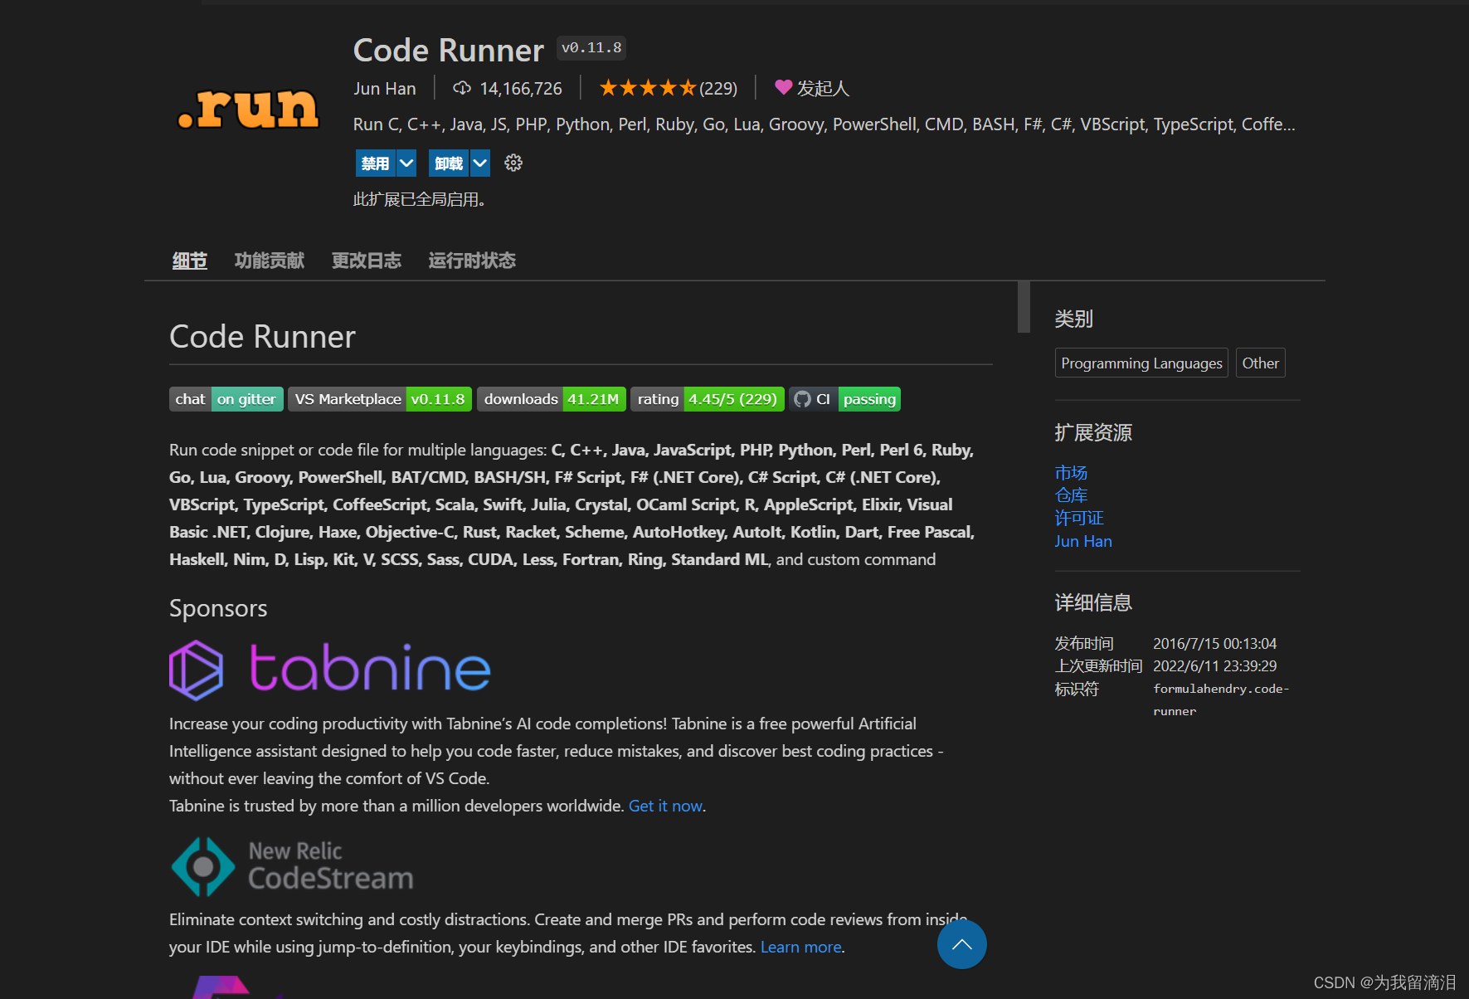Click the Learn more link
This screenshot has height=999, width=1469.
[x=800, y=947]
